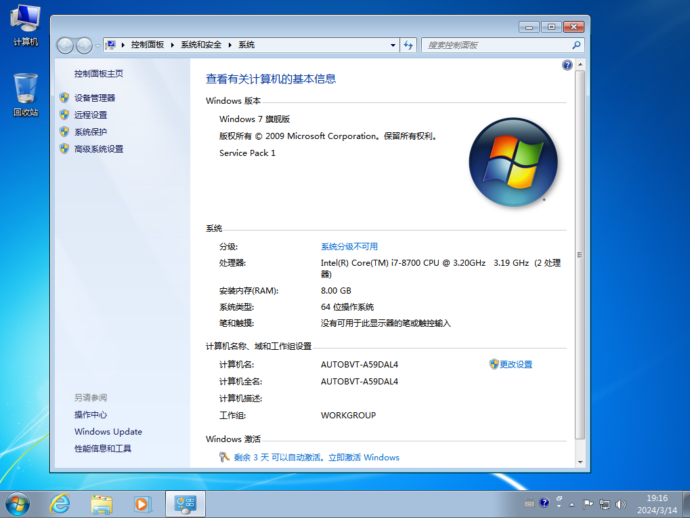Click the Start orb button
The image size is (690, 518).
click(x=18, y=504)
